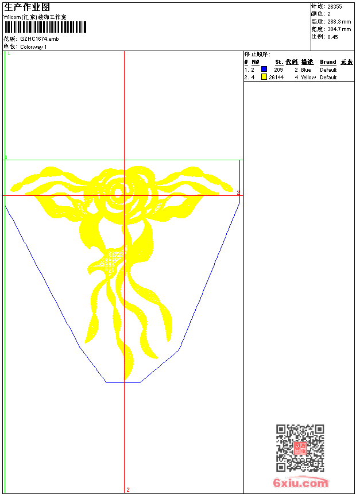Click the 生产作业图 title heading
This screenshot has height=494, width=356.
pos(27,7)
